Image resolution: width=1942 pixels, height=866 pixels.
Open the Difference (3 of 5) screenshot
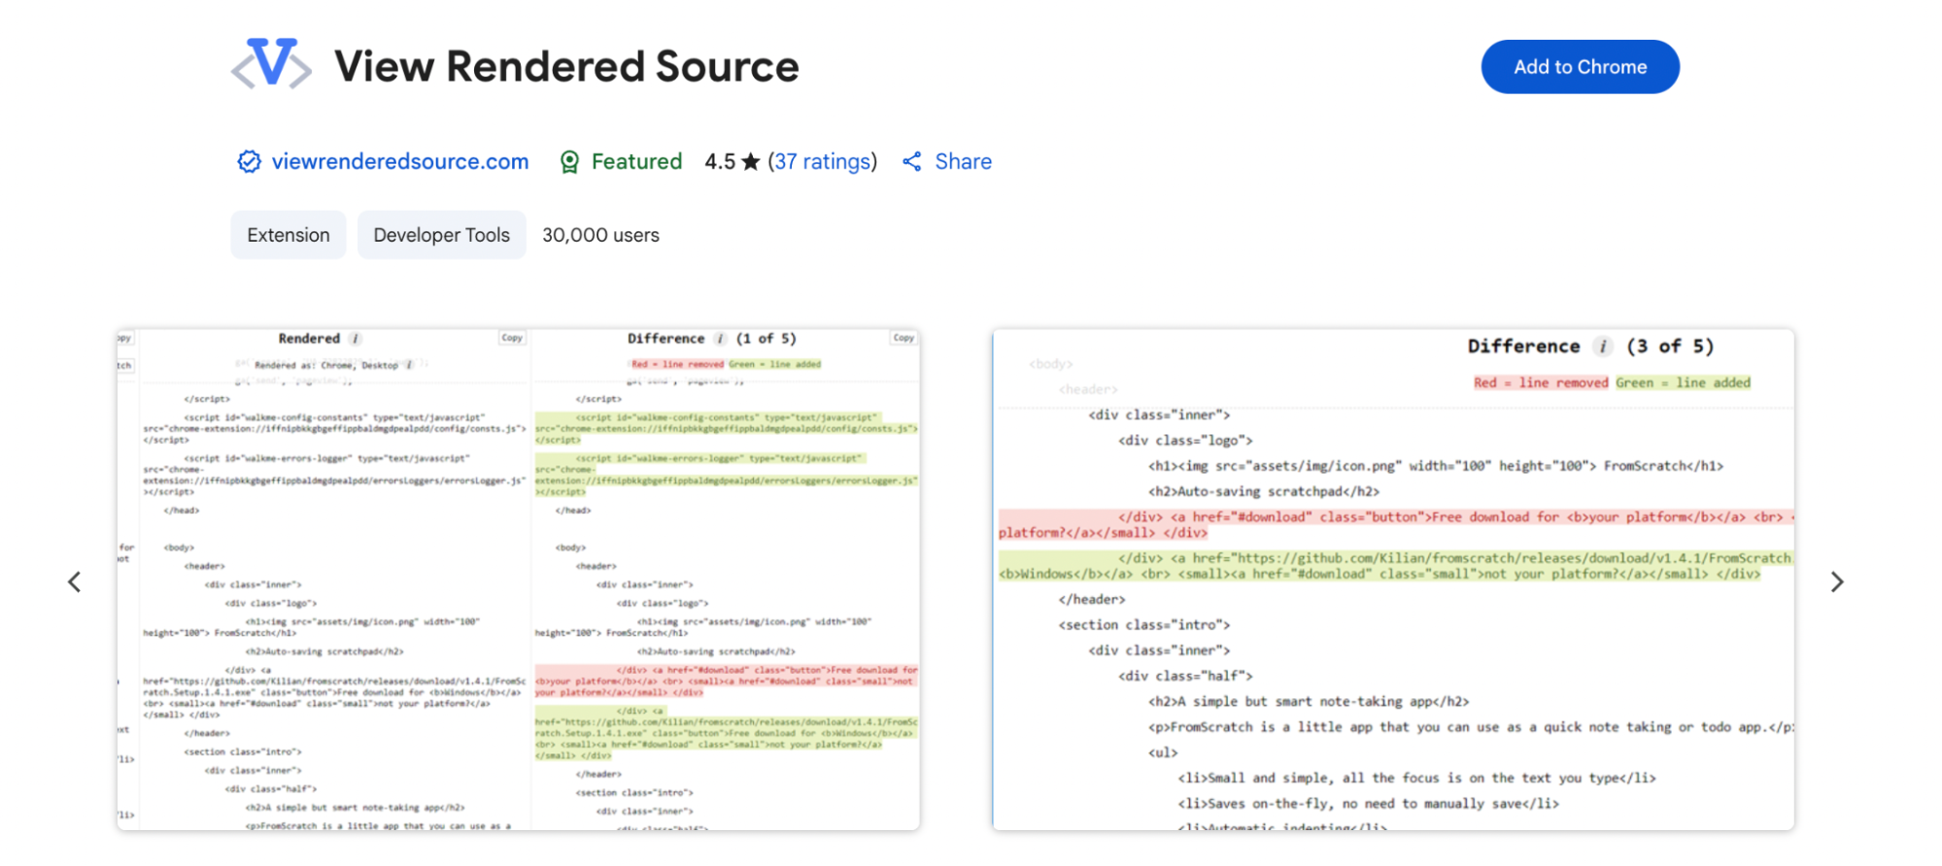[x=1393, y=580]
